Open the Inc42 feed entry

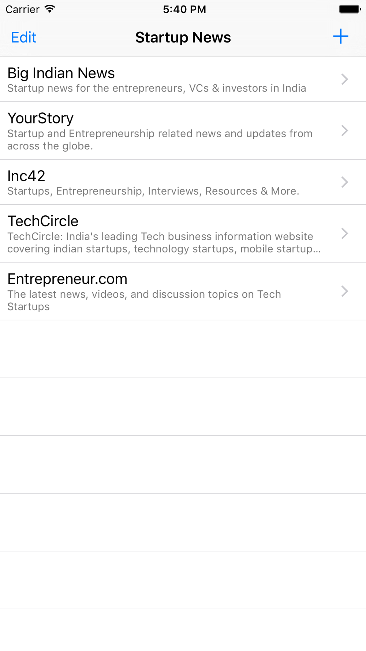(x=183, y=182)
